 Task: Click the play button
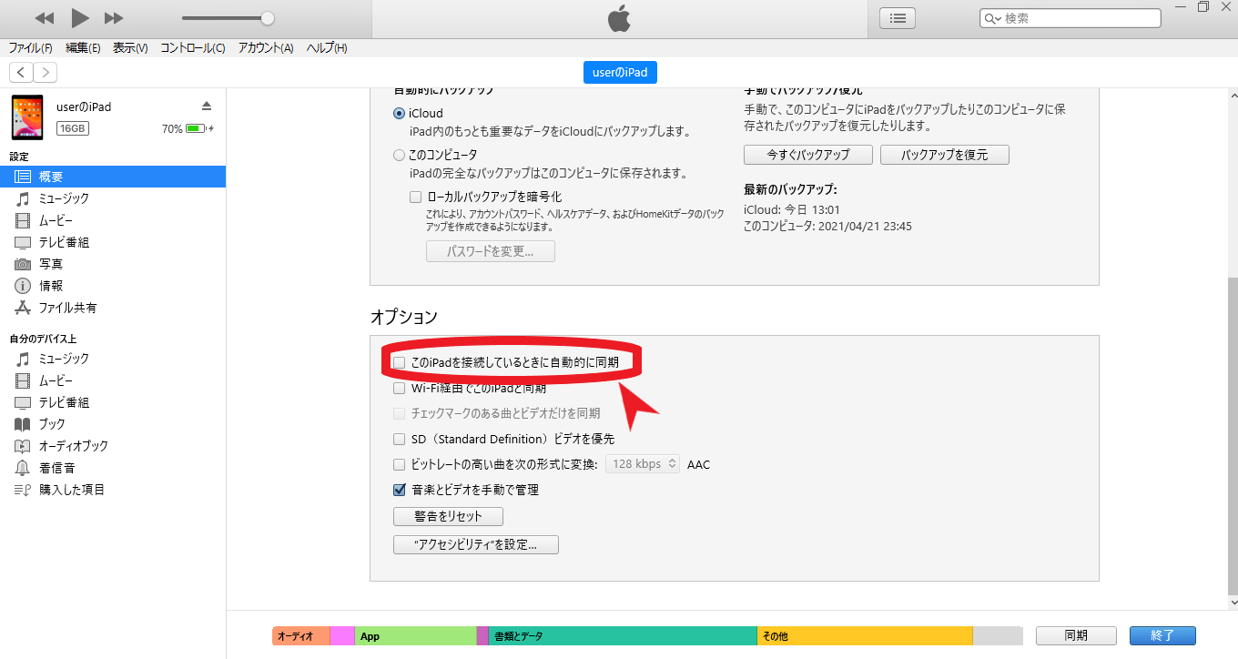pyautogui.click(x=80, y=17)
